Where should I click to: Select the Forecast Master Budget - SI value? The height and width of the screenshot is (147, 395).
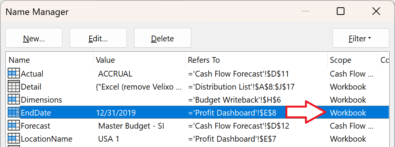pos(131,126)
